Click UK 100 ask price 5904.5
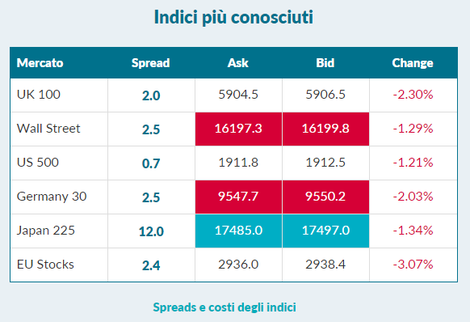The height and width of the screenshot is (322, 470). [238, 95]
